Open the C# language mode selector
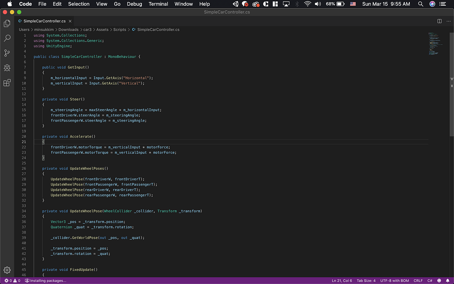Image resolution: width=454 pixels, height=284 pixels. (430, 281)
